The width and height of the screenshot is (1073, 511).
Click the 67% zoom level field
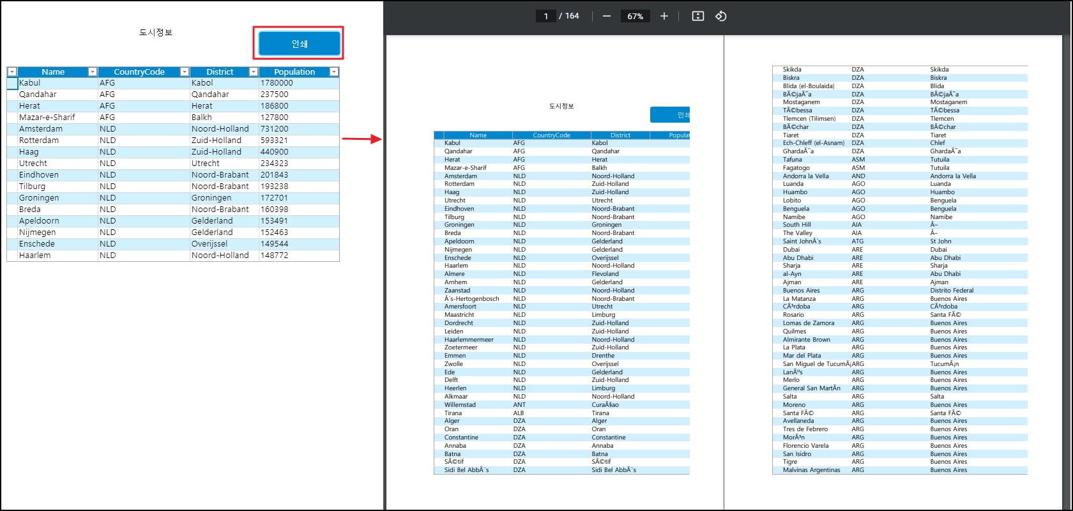[635, 16]
